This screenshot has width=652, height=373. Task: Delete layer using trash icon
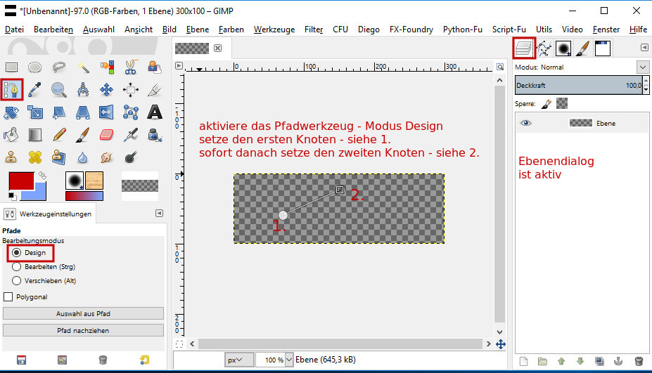click(639, 361)
